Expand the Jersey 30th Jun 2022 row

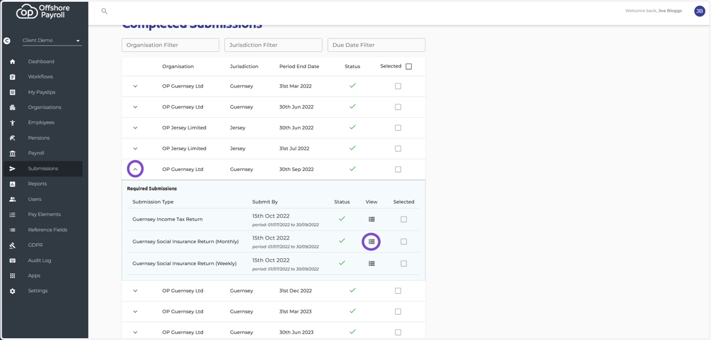pos(135,128)
